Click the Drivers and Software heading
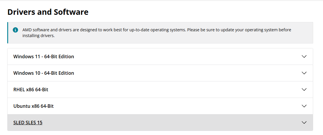 (x=48, y=12)
